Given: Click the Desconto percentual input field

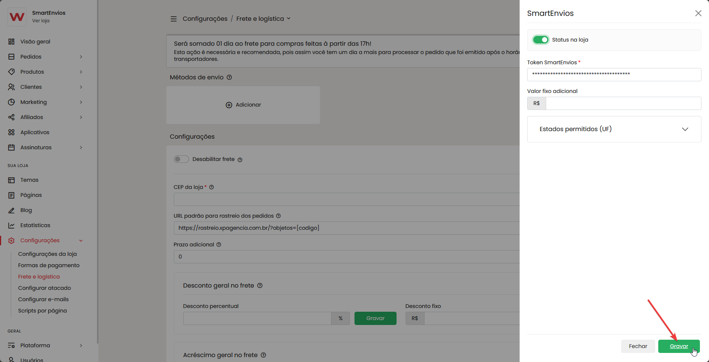Looking at the screenshot, I should (257, 318).
